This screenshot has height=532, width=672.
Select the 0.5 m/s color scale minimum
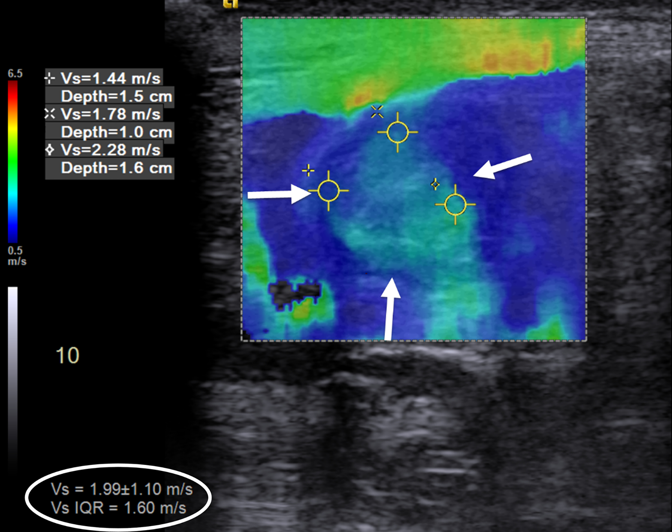click(17, 255)
